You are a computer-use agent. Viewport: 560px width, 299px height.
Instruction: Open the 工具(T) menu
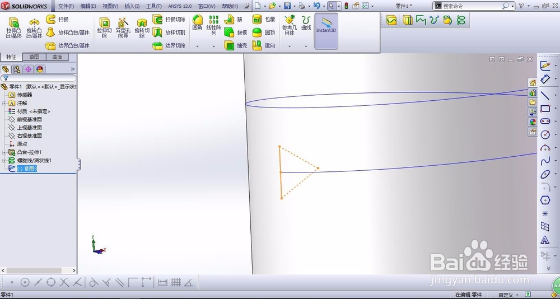[x=153, y=6]
